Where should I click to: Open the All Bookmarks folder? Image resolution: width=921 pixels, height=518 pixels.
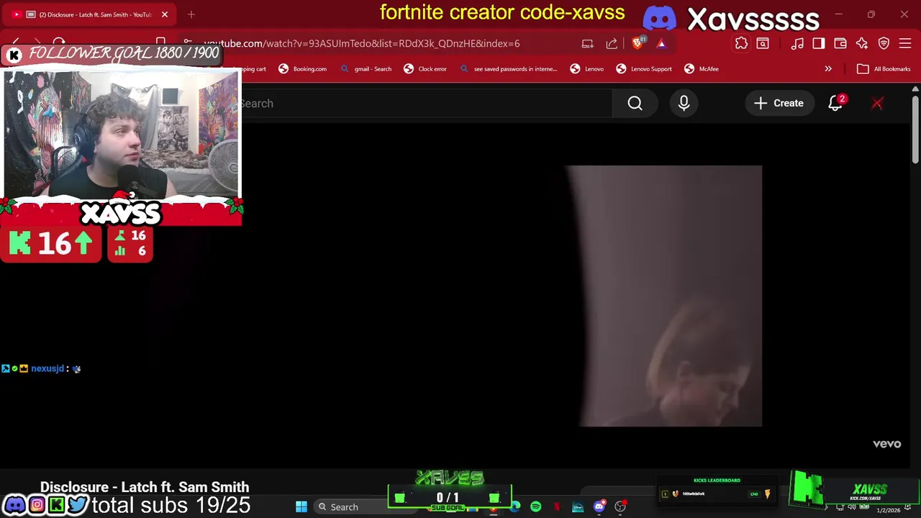click(884, 68)
